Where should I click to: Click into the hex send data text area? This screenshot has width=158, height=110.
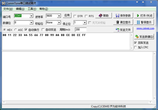pos(66,41)
